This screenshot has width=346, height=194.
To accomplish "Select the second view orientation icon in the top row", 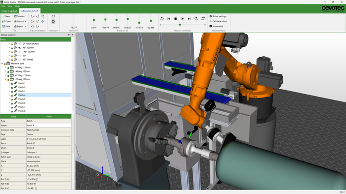I will click(38, 16).
